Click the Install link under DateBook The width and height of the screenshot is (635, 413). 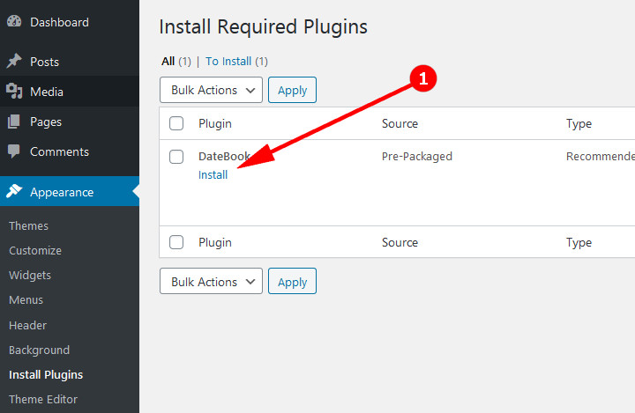(x=213, y=174)
